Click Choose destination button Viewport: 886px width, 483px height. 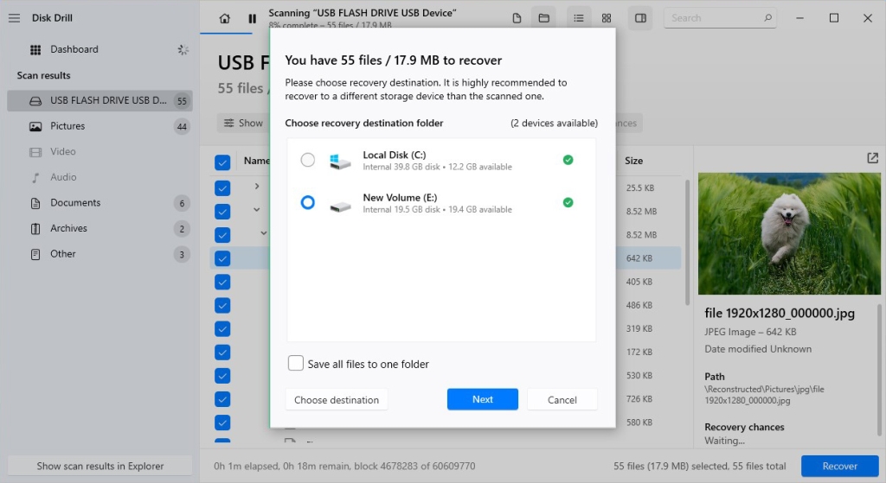click(x=337, y=399)
